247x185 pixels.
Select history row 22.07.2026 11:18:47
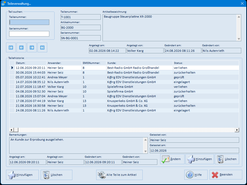124,87
